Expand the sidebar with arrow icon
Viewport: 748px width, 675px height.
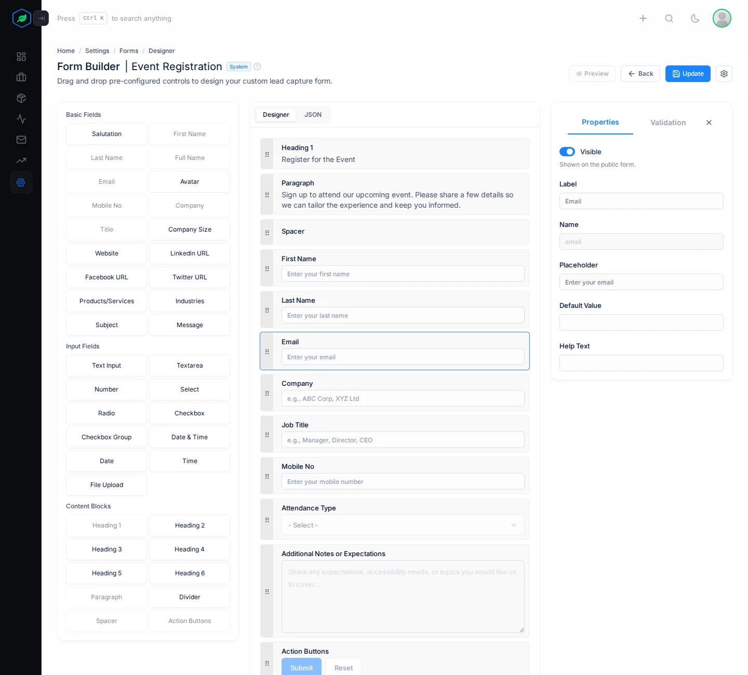[41, 18]
